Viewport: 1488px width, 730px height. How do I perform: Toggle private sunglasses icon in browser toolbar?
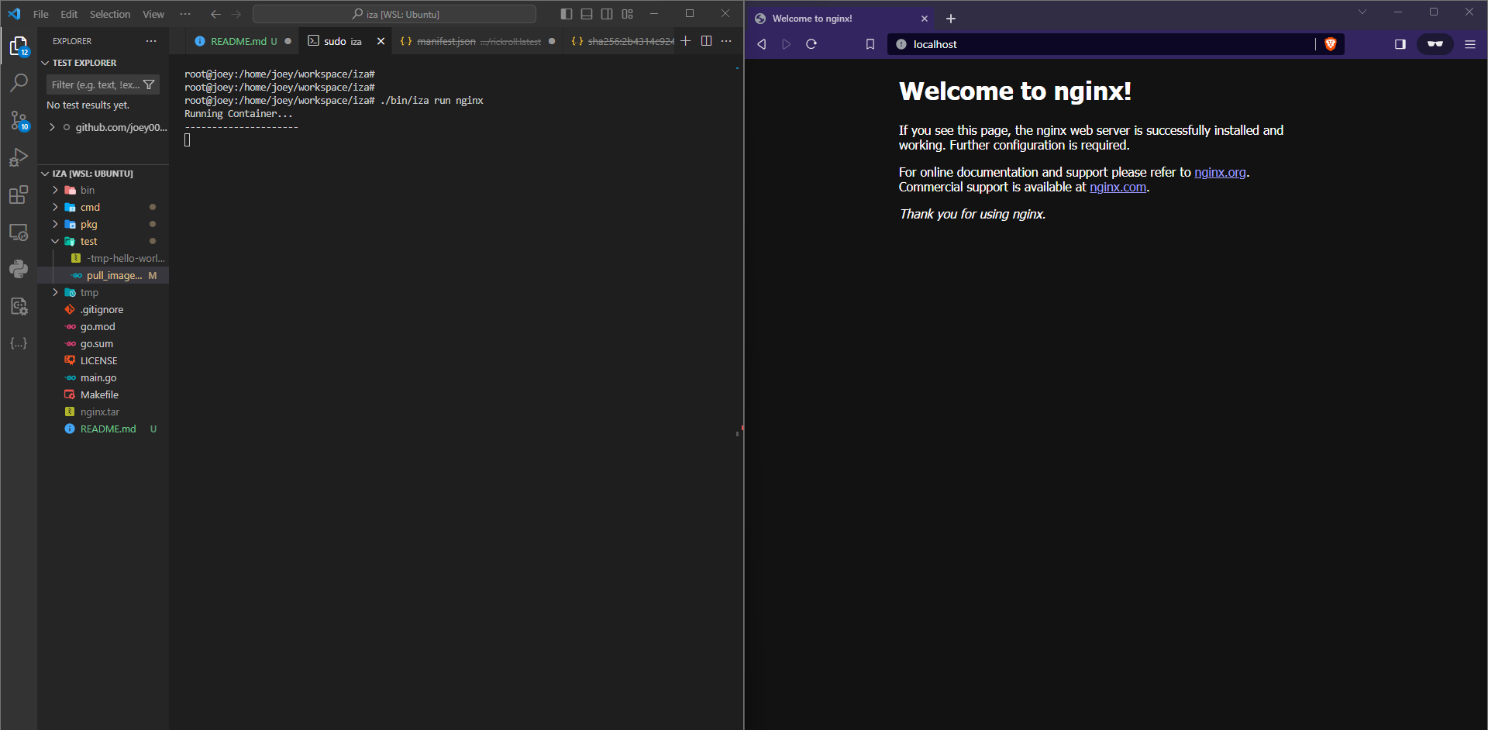pyautogui.click(x=1435, y=44)
